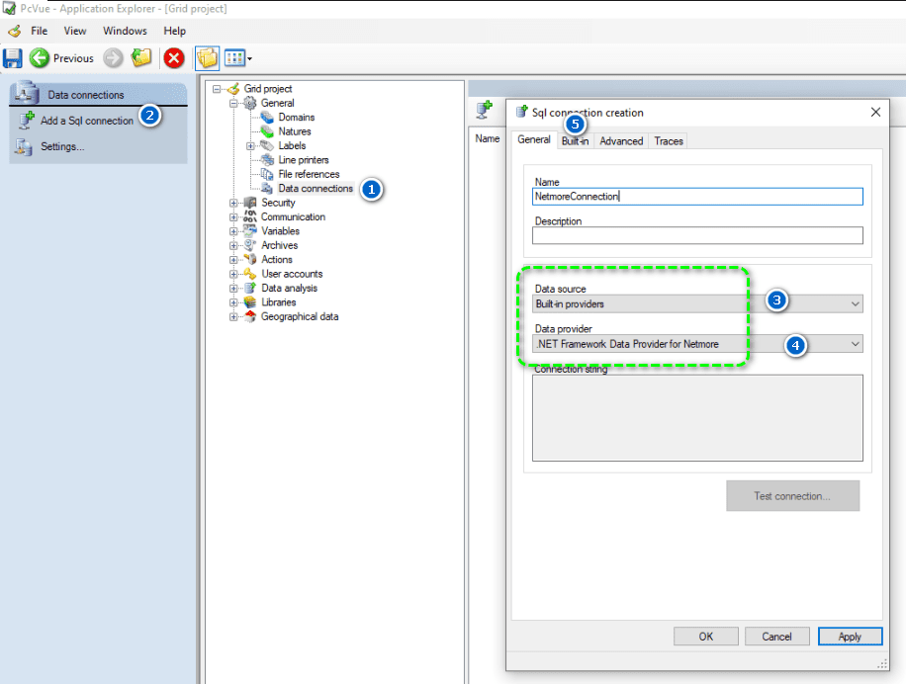This screenshot has width=906, height=684.
Task: Open the Windows menu
Action: (125, 31)
